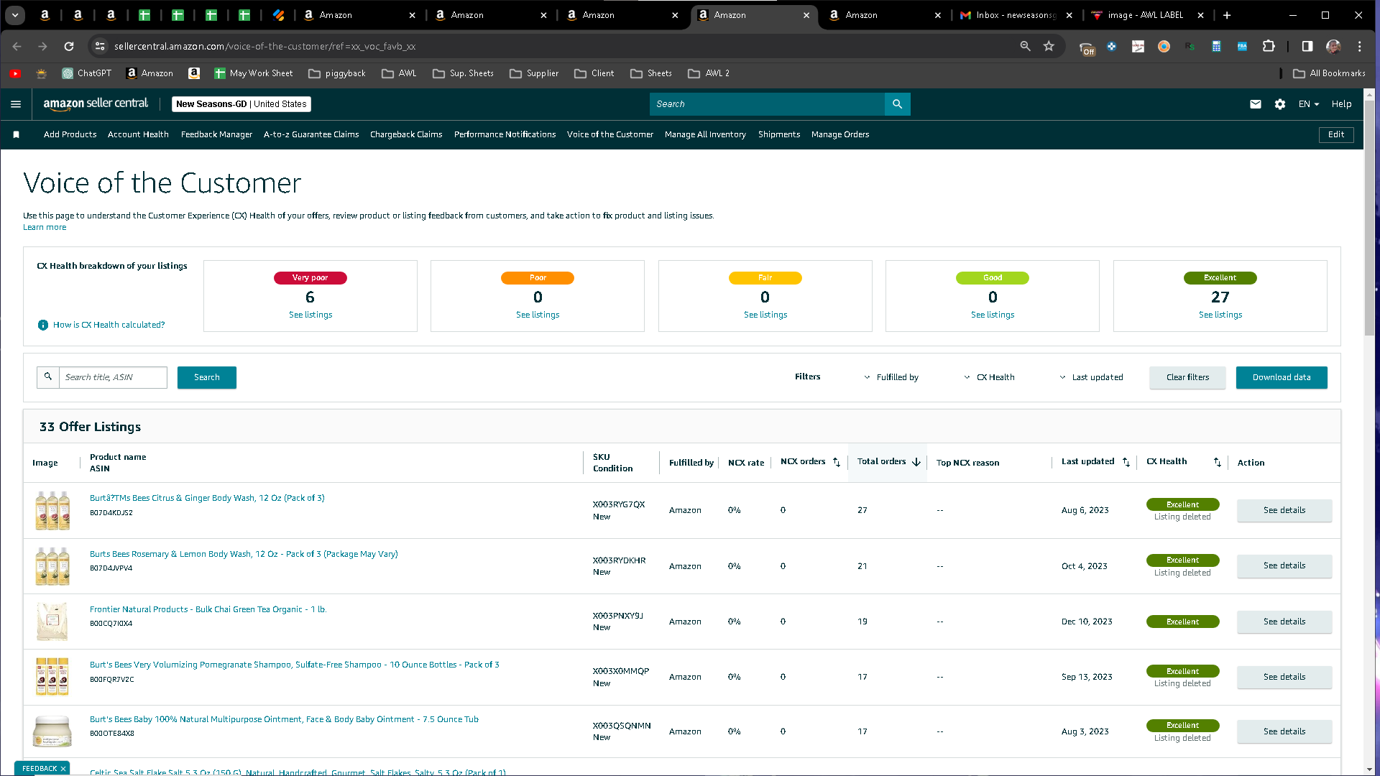
Task: Open the All Bookmarks folder
Action: click(x=1329, y=73)
